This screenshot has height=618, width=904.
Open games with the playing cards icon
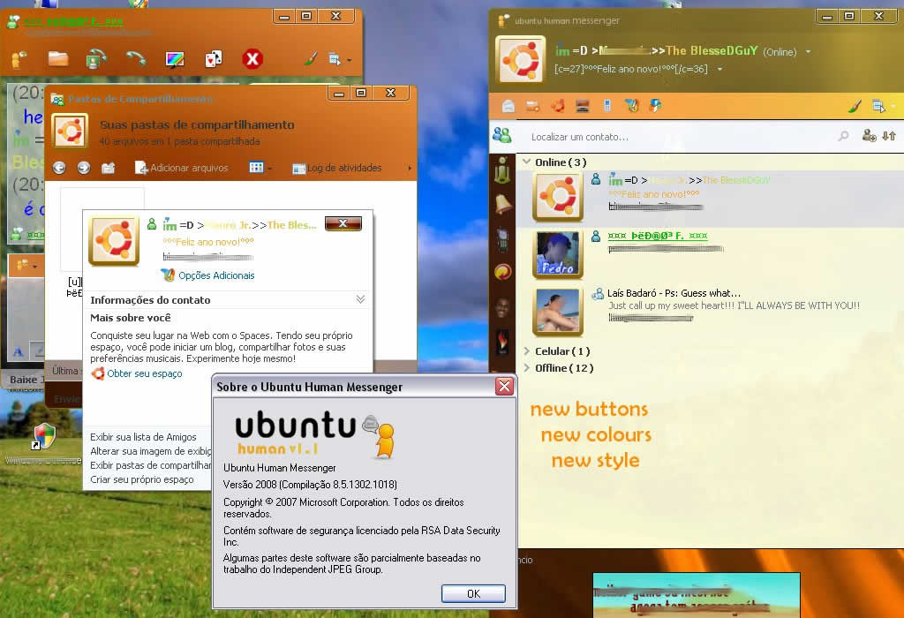[x=214, y=59]
